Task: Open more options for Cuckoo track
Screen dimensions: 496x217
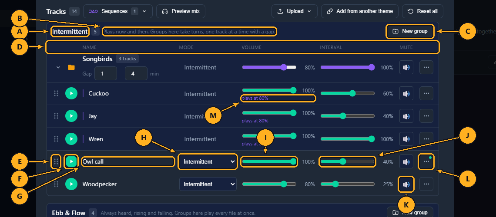Action: 426,93
